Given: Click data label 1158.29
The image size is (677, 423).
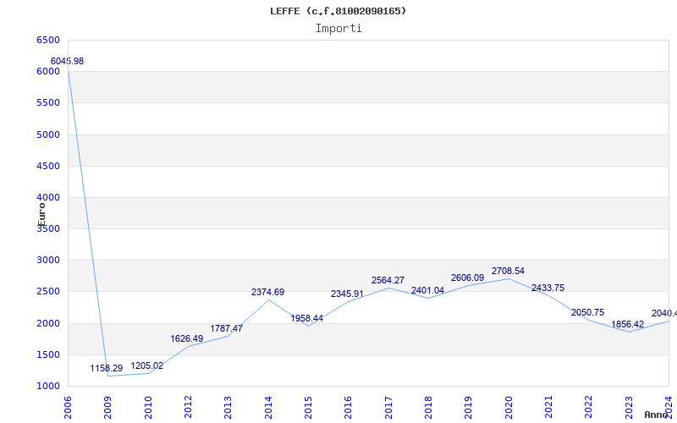Looking at the screenshot, I should click(x=107, y=369).
